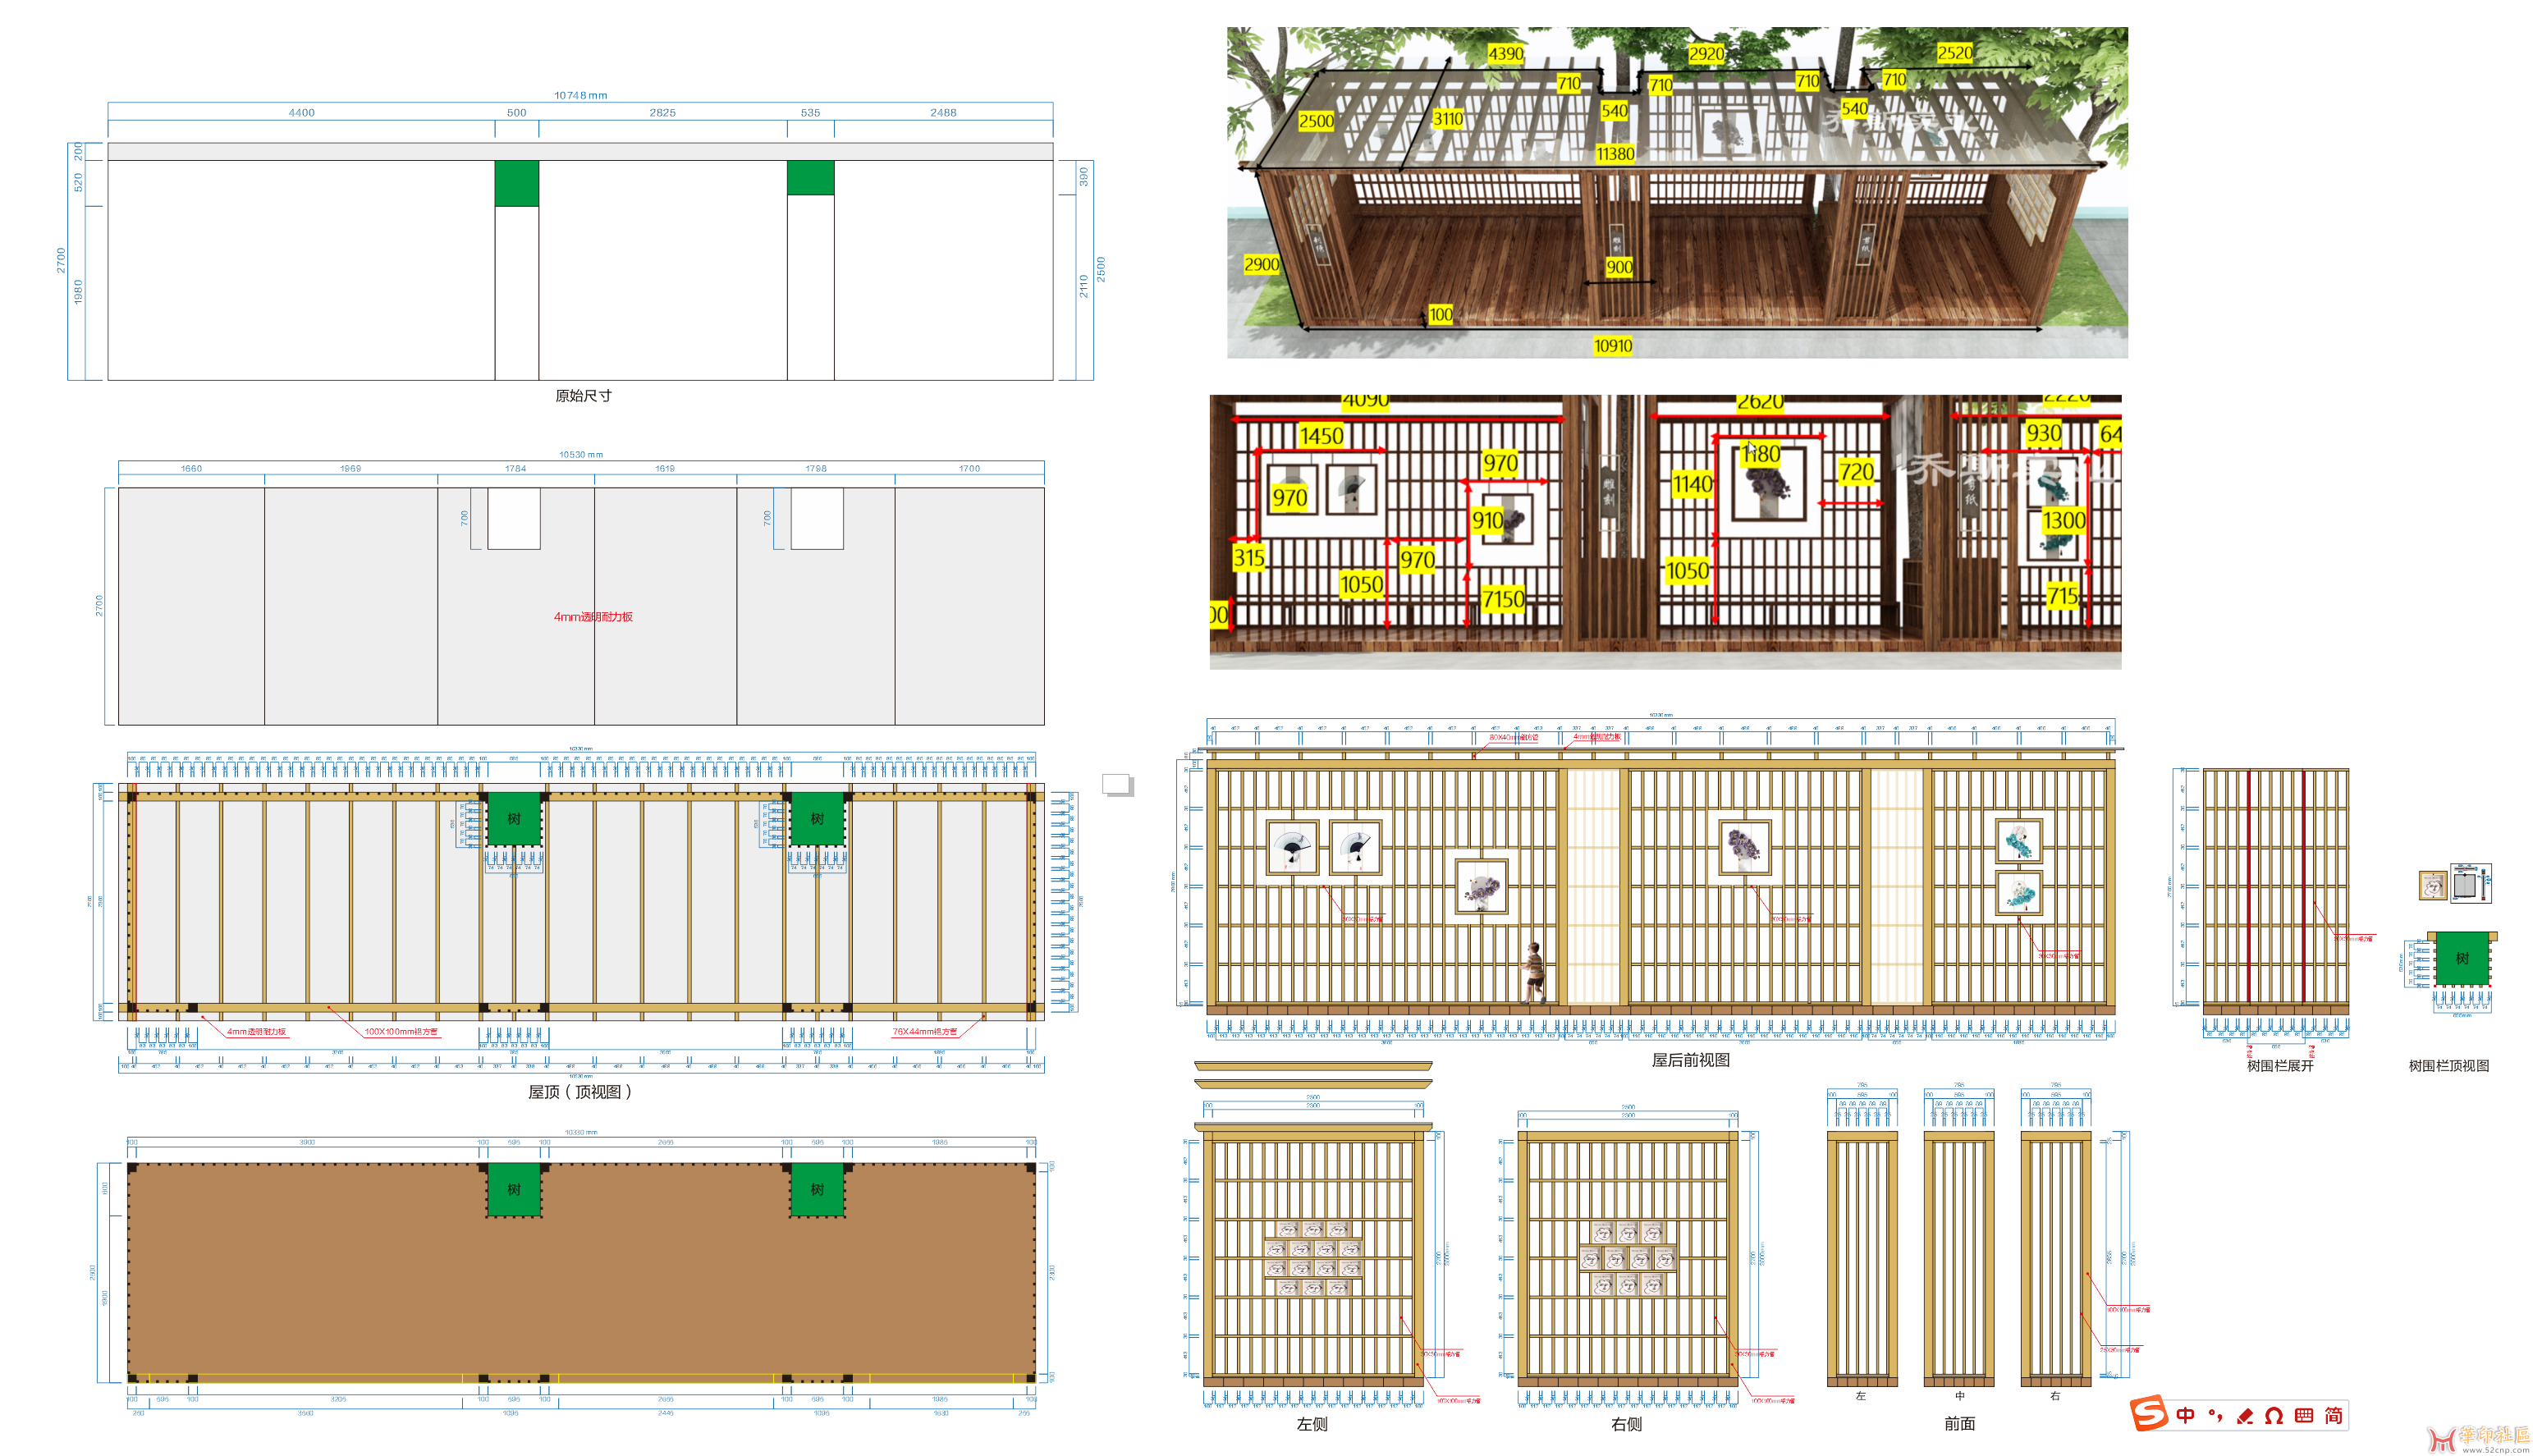Open special symbols with the Ω icon

[2274, 1416]
